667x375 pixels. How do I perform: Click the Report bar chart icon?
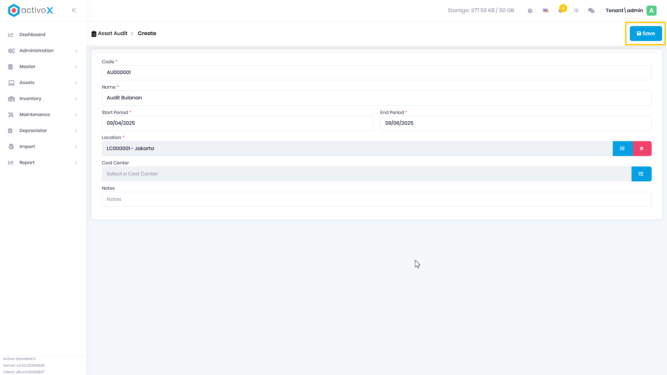(11, 162)
